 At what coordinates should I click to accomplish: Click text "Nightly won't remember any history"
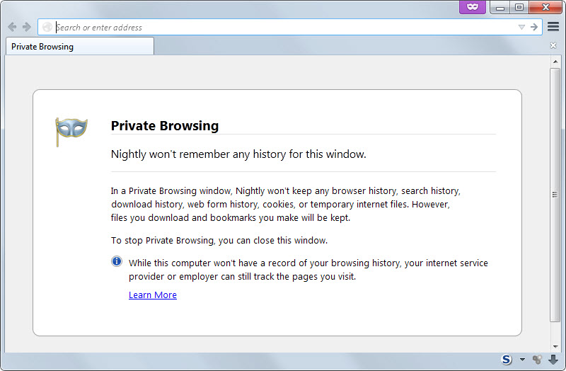pos(199,154)
